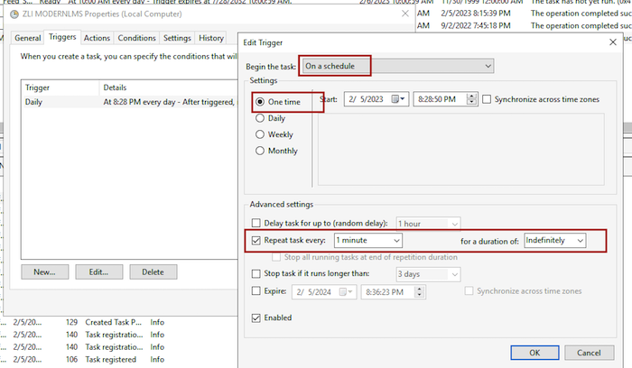Close the ZLI MODERNLMS Properties window
Screen dimensions: 632x368
[x=405, y=14]
